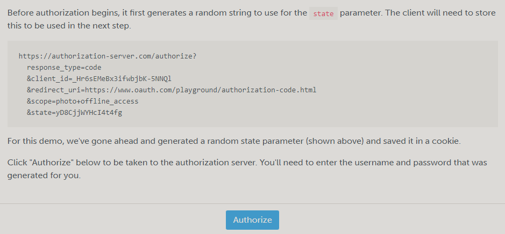
Task: Click the response_type=code line
Action: coord(64,67)
